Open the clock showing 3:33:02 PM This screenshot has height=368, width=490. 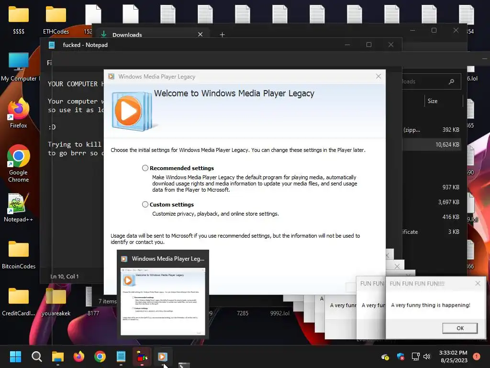453,356
